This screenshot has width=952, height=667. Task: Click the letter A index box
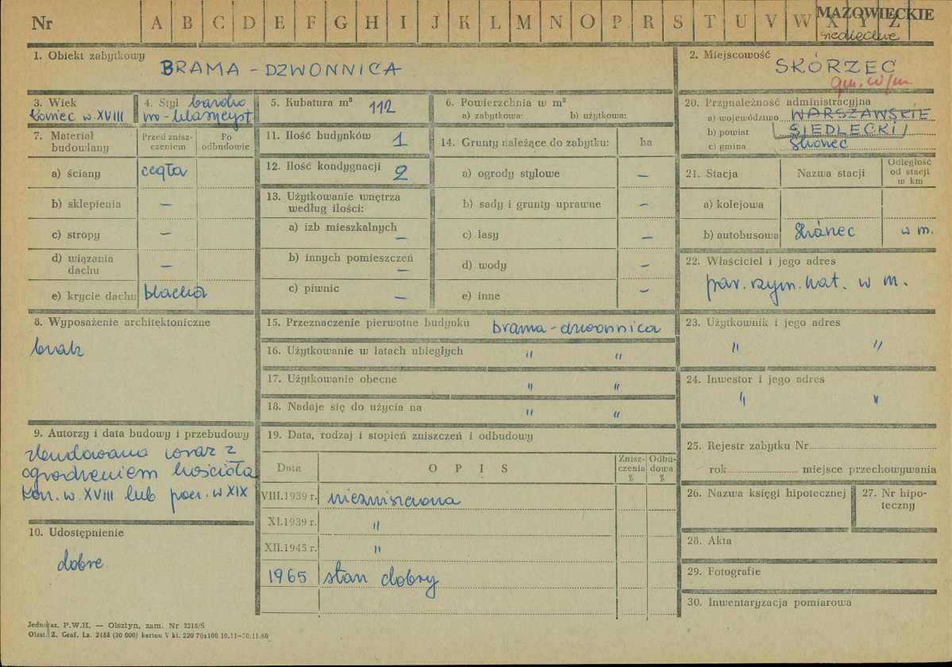(156, 23)
